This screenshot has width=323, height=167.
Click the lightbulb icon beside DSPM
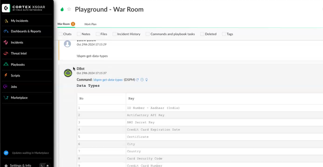146,80
